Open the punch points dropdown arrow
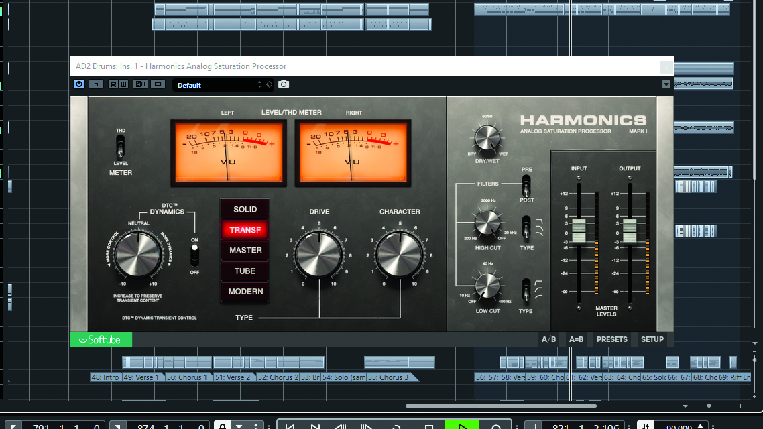 pos(239,426)
